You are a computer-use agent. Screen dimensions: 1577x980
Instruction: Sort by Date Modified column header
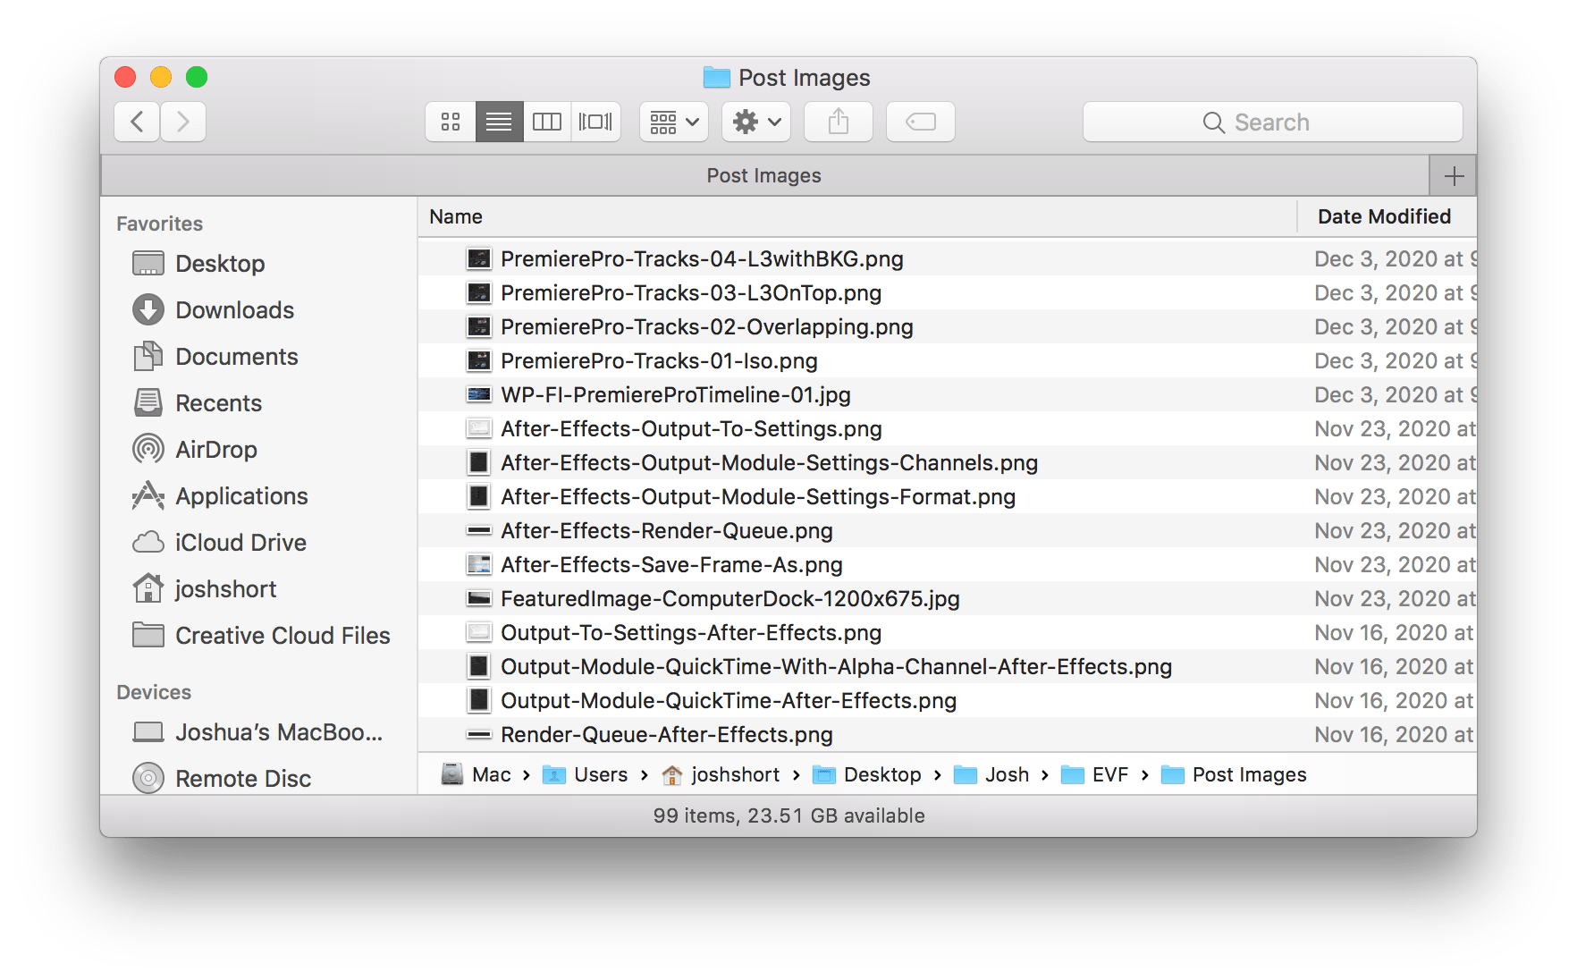1387,216
